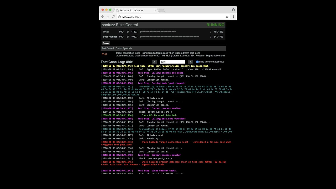Click the 'Transmitting 70 bytes' log line
The width and height of the screenshot is (336, 189).
click(x=166, y=90)
